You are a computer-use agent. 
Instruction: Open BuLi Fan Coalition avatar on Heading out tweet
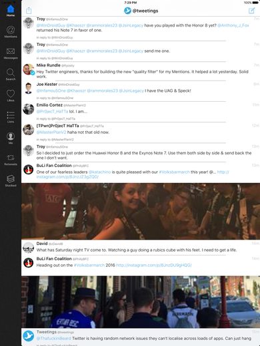(x=29, y=263)
